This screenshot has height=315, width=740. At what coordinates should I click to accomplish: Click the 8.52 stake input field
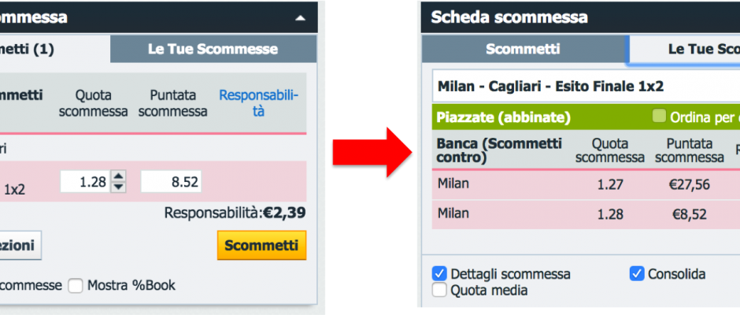(171, 182)
